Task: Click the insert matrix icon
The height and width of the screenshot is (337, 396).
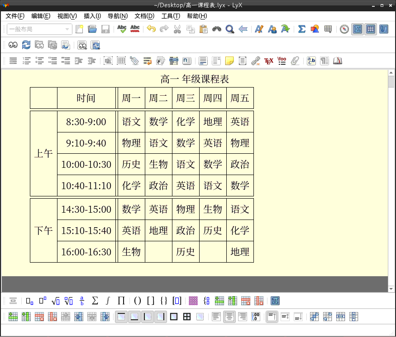Action: tap(193, 301)
